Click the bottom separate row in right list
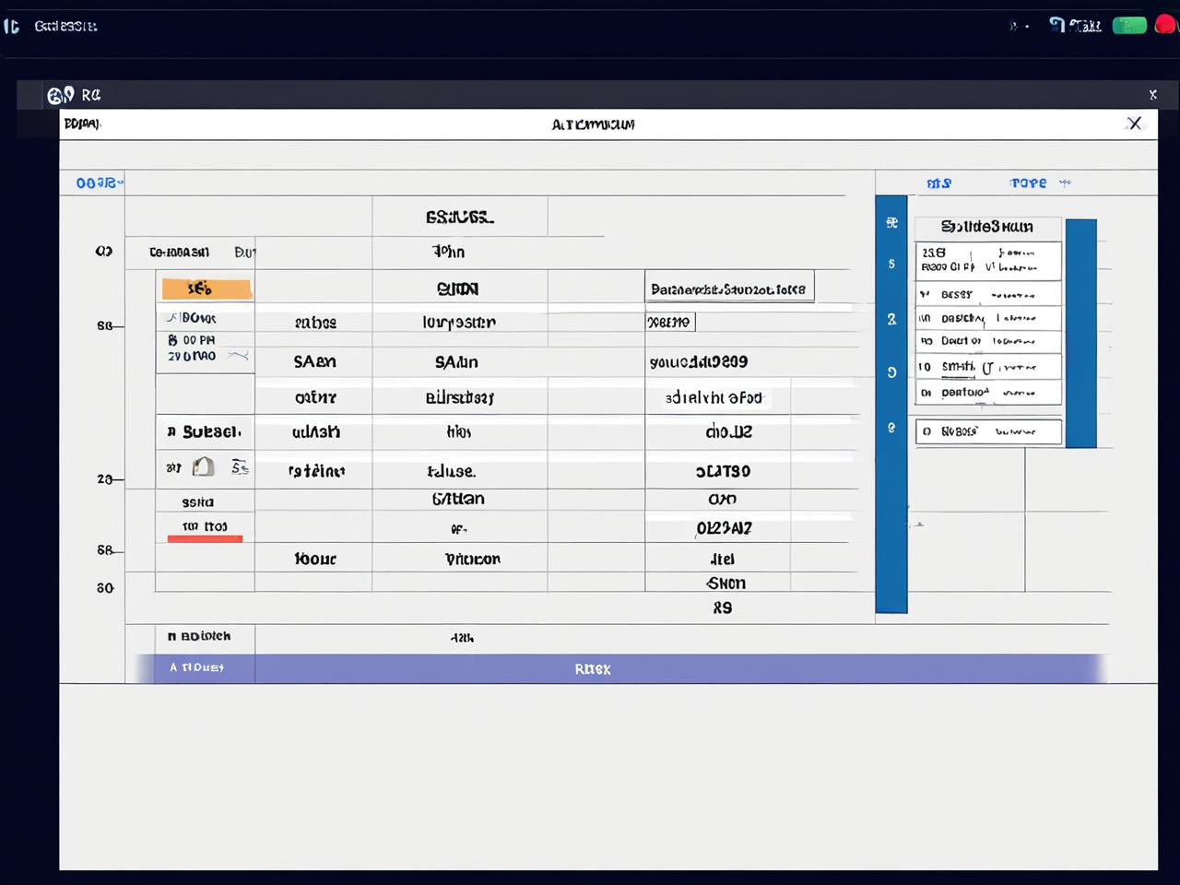Viewport: 1180px width, 885px height. (988, 431)
